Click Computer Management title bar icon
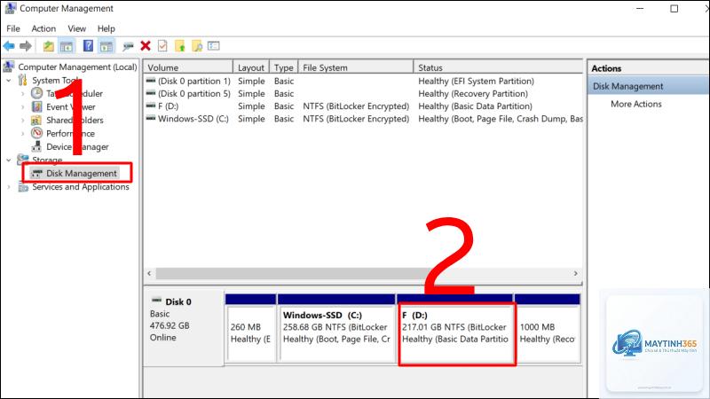 pyautogui.click(x=10, y=8)
